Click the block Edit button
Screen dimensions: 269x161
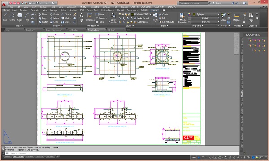162,18
